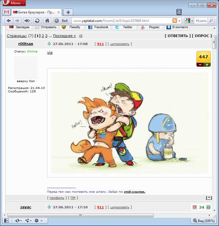
Task: Click the anchor icon of zayac's post
Action: click(49, 207)
